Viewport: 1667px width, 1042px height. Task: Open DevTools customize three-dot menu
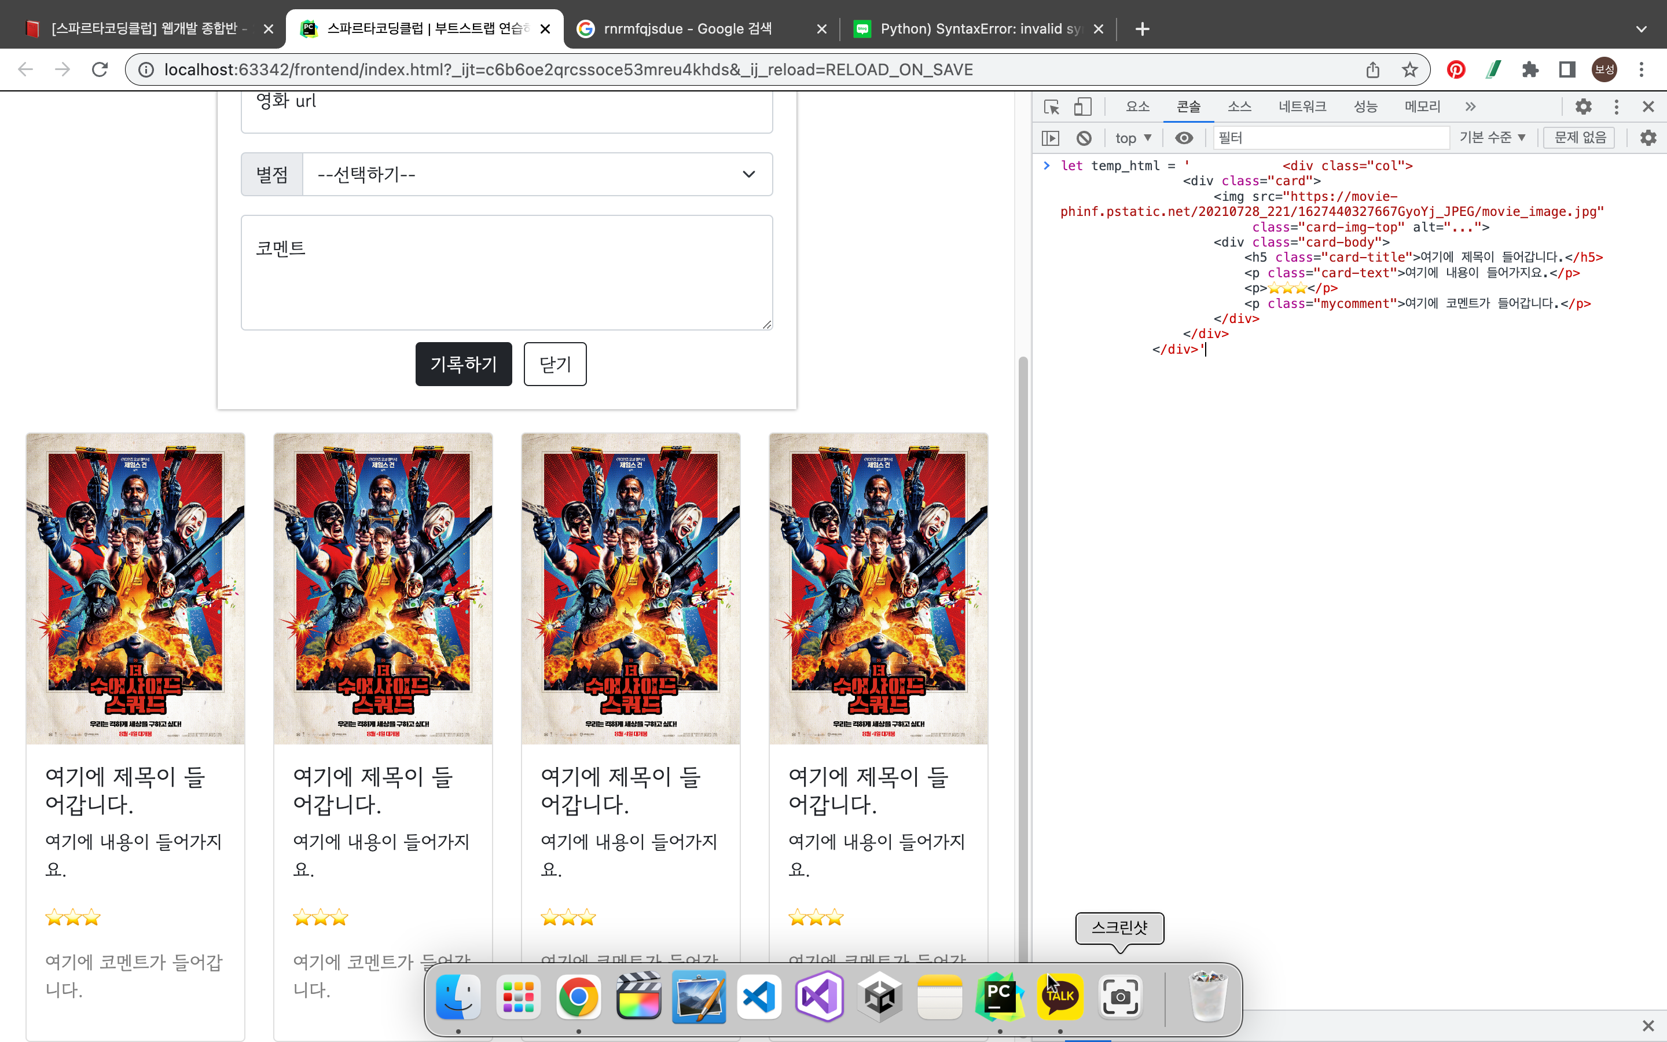tap(1617, 107)
